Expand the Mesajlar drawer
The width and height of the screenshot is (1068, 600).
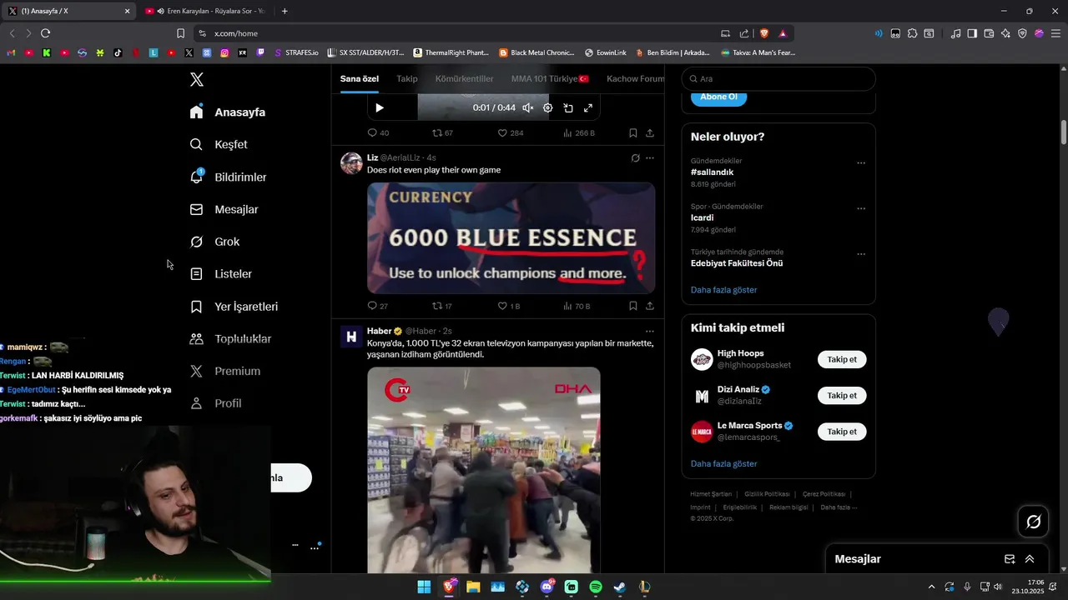[x=1030, y=559]
